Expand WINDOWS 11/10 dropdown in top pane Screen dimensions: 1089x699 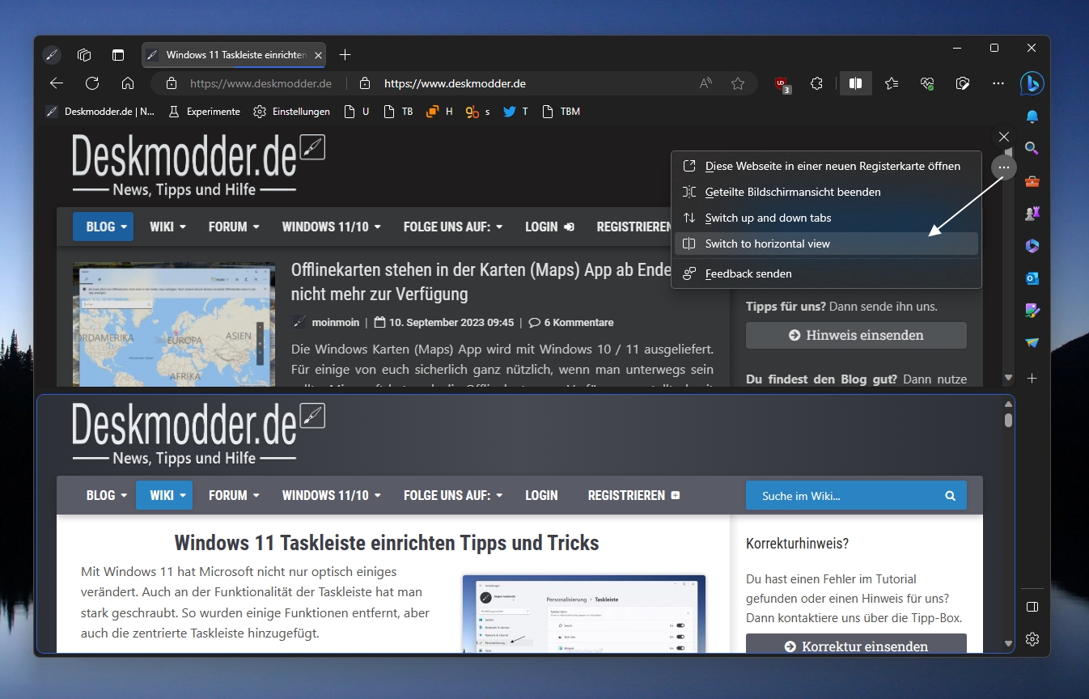(x=331, y=227)
